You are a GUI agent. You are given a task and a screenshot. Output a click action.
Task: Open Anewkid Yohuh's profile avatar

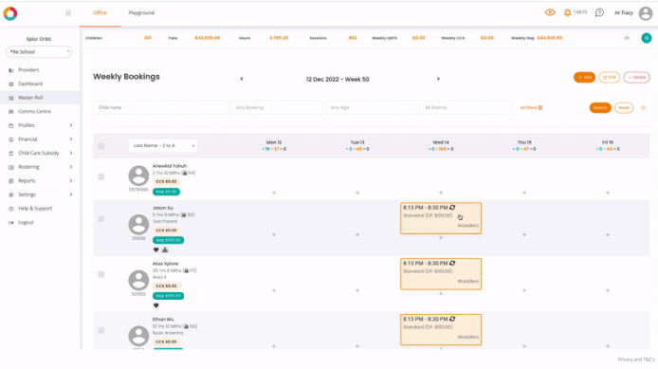(x=138, y=175)
